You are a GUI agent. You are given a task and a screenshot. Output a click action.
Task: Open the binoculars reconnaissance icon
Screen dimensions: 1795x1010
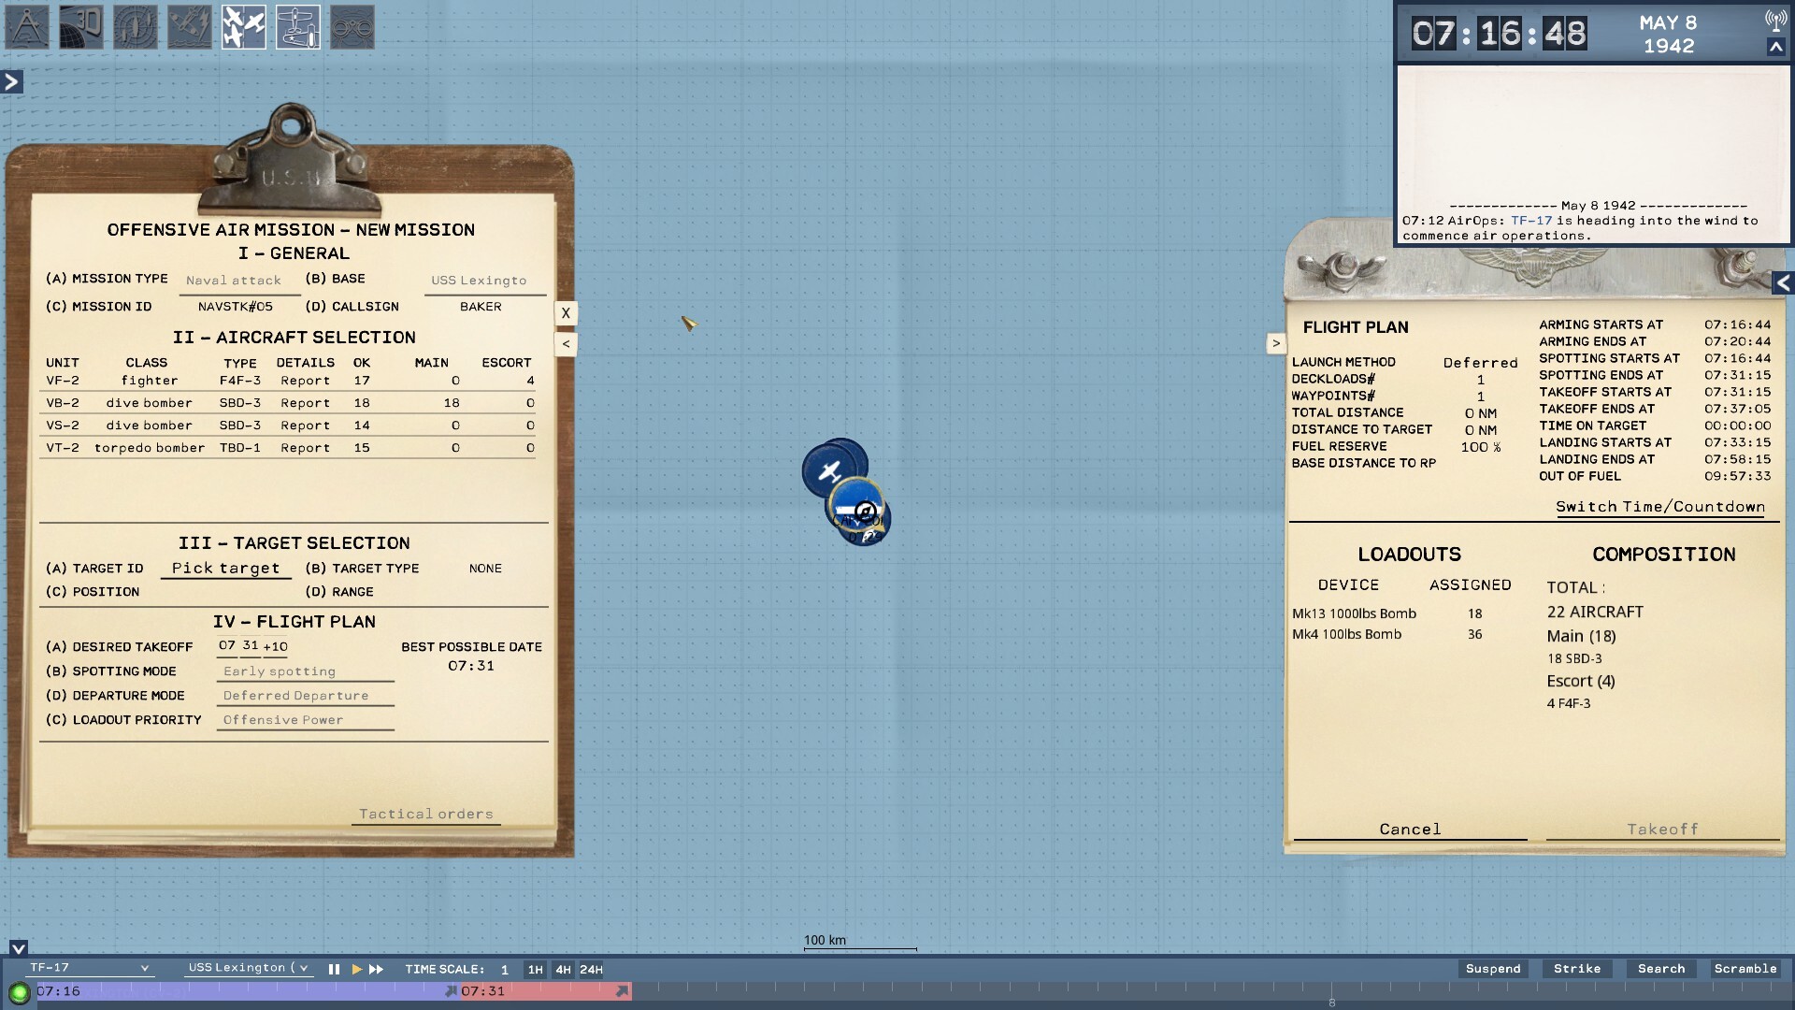[x=352, y=26]
